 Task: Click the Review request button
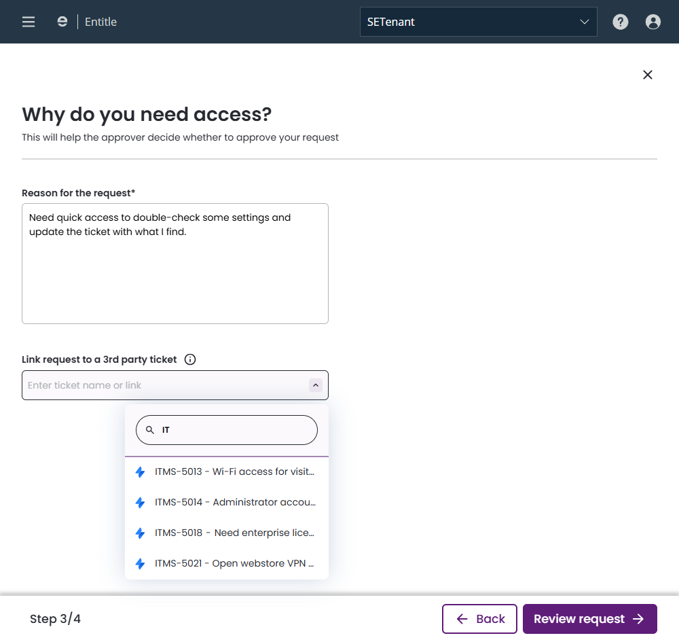590,619
